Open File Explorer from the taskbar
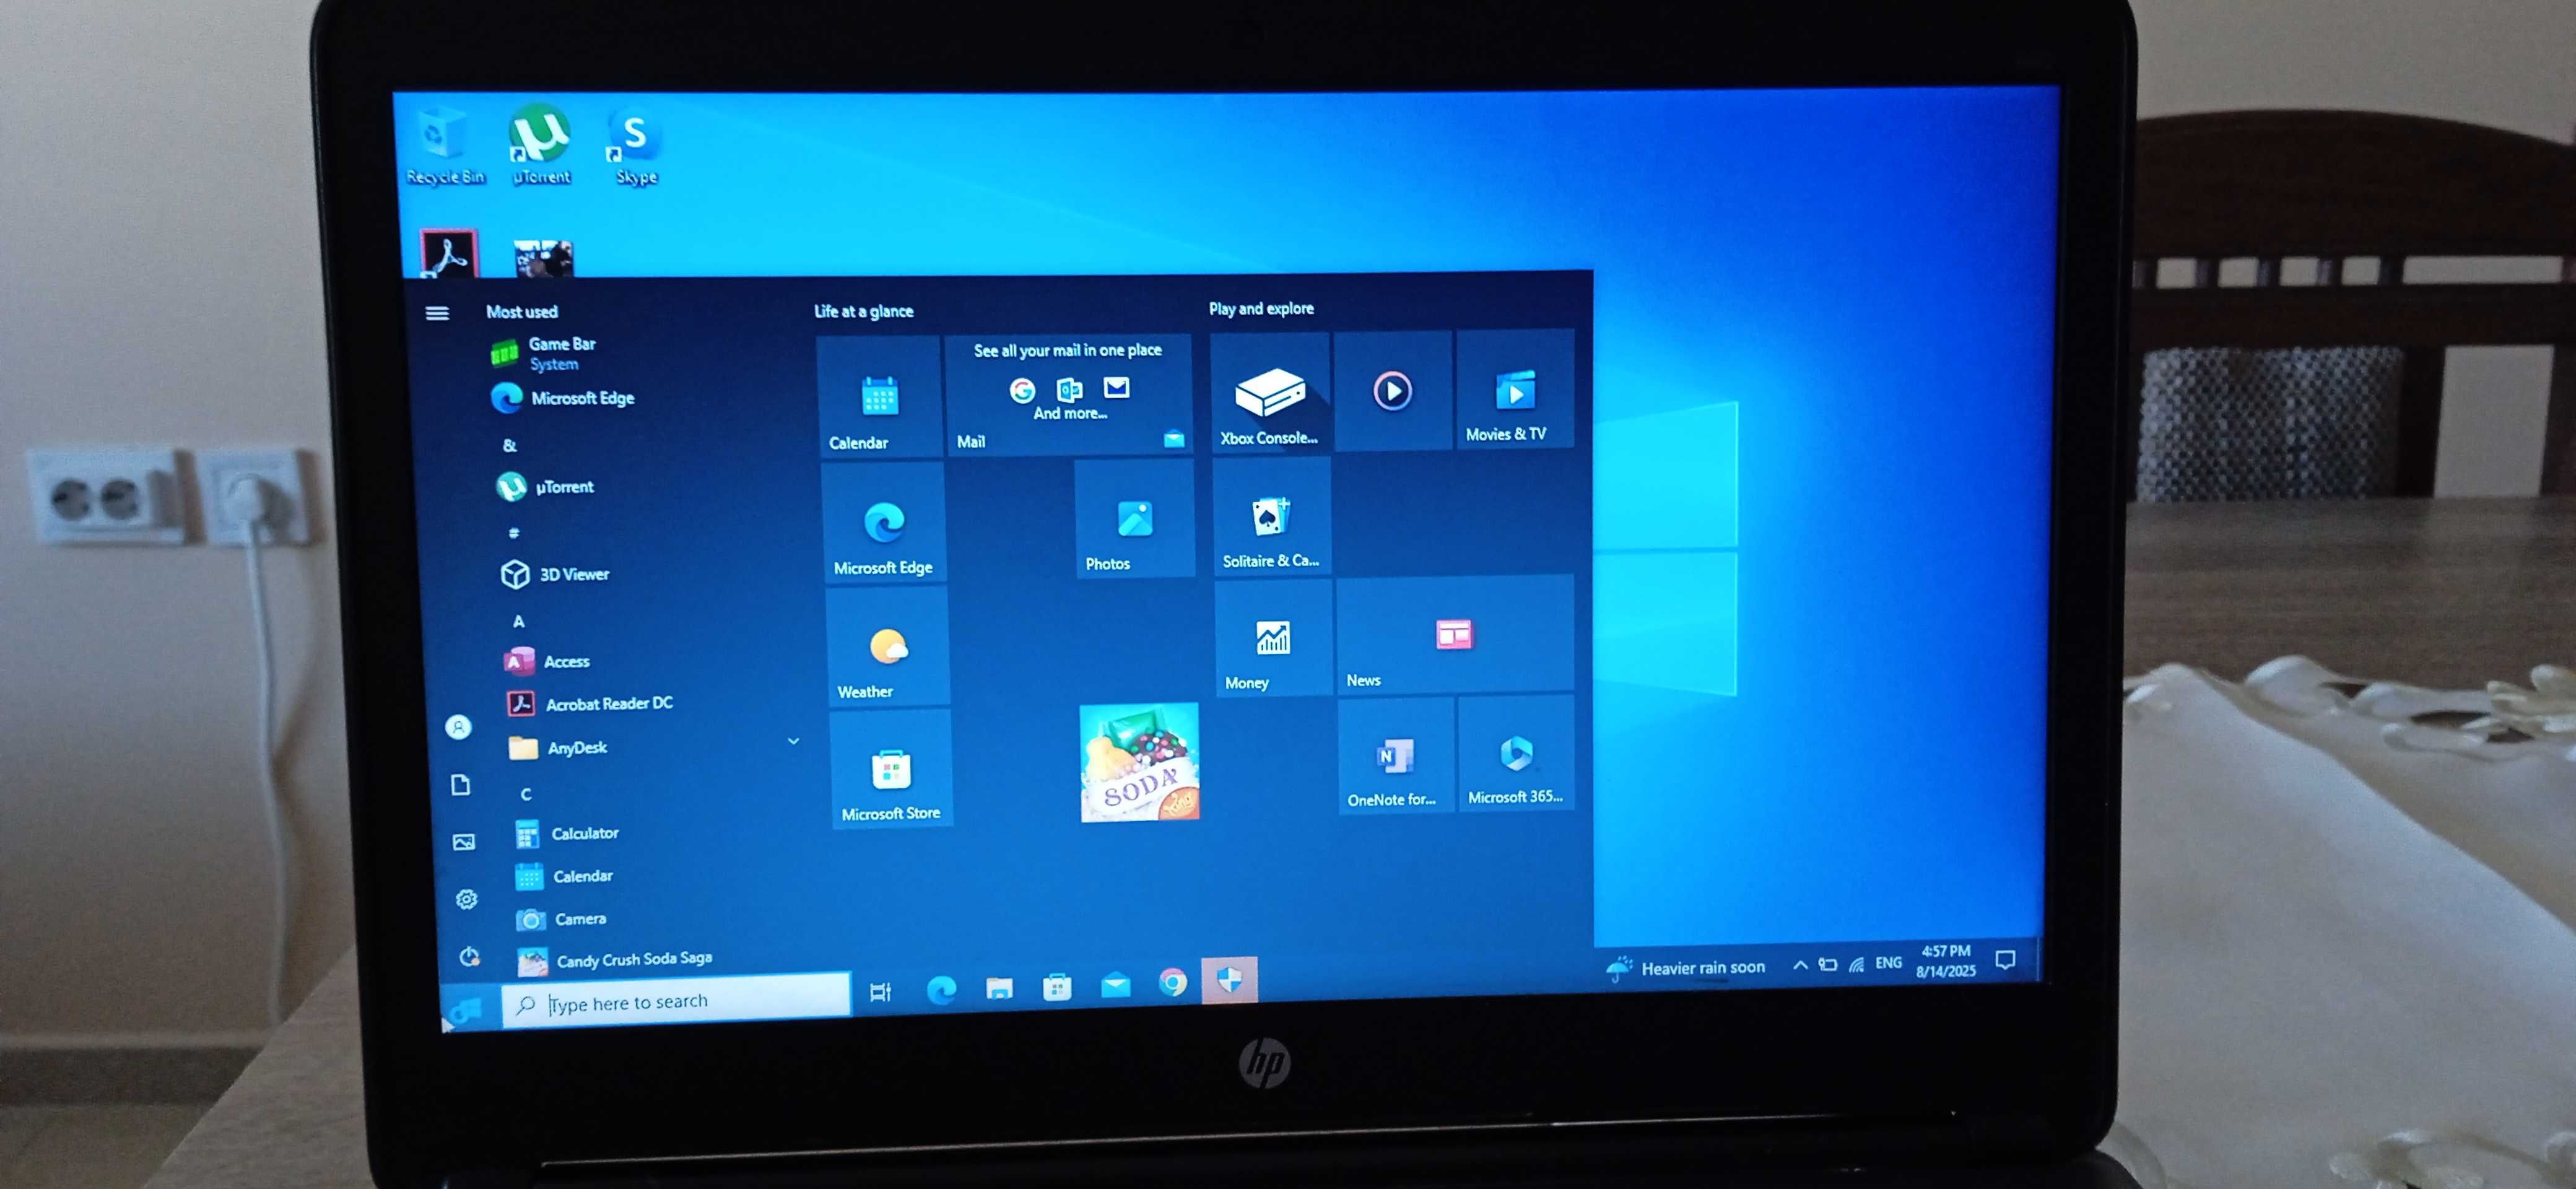The height and width of the screenshot is (1189, 2576). point(999,988)
